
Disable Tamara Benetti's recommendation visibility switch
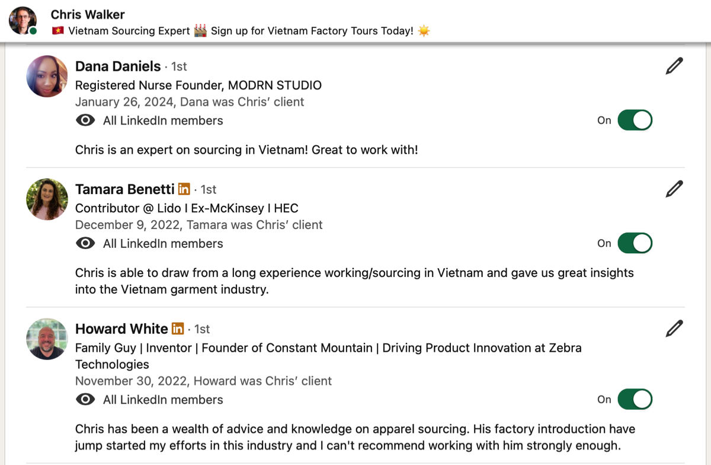click(x=635, y=243)
